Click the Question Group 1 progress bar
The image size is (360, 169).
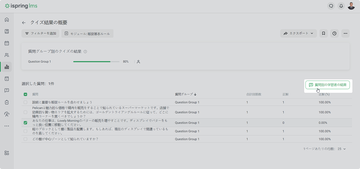coord(96,62)
